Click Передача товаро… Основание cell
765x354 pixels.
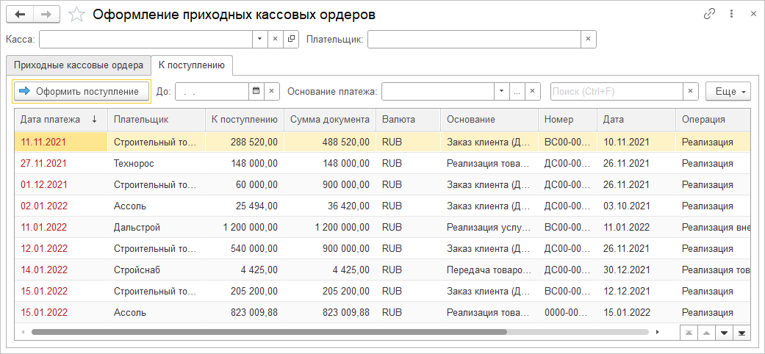489,270
